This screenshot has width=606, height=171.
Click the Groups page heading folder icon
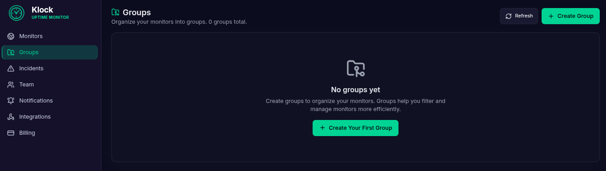[x=115, y=13]
